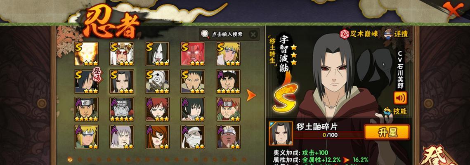470x165 pixels.
Task: Select red-haired Gaara ninja portrait
Action: (x=157, y=109)
